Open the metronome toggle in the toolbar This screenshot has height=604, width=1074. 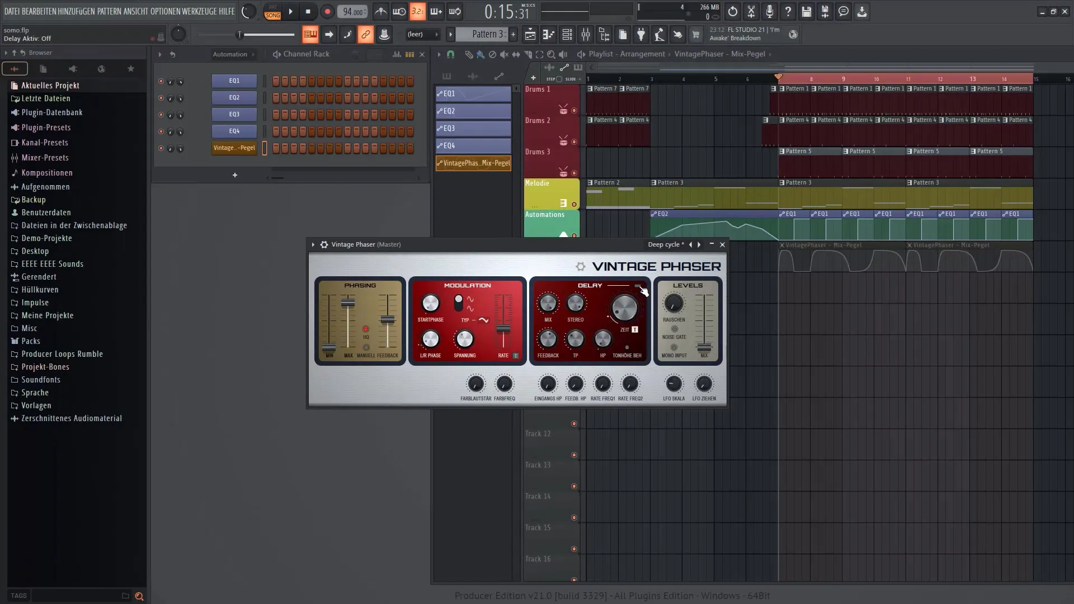tap(380, 11)
